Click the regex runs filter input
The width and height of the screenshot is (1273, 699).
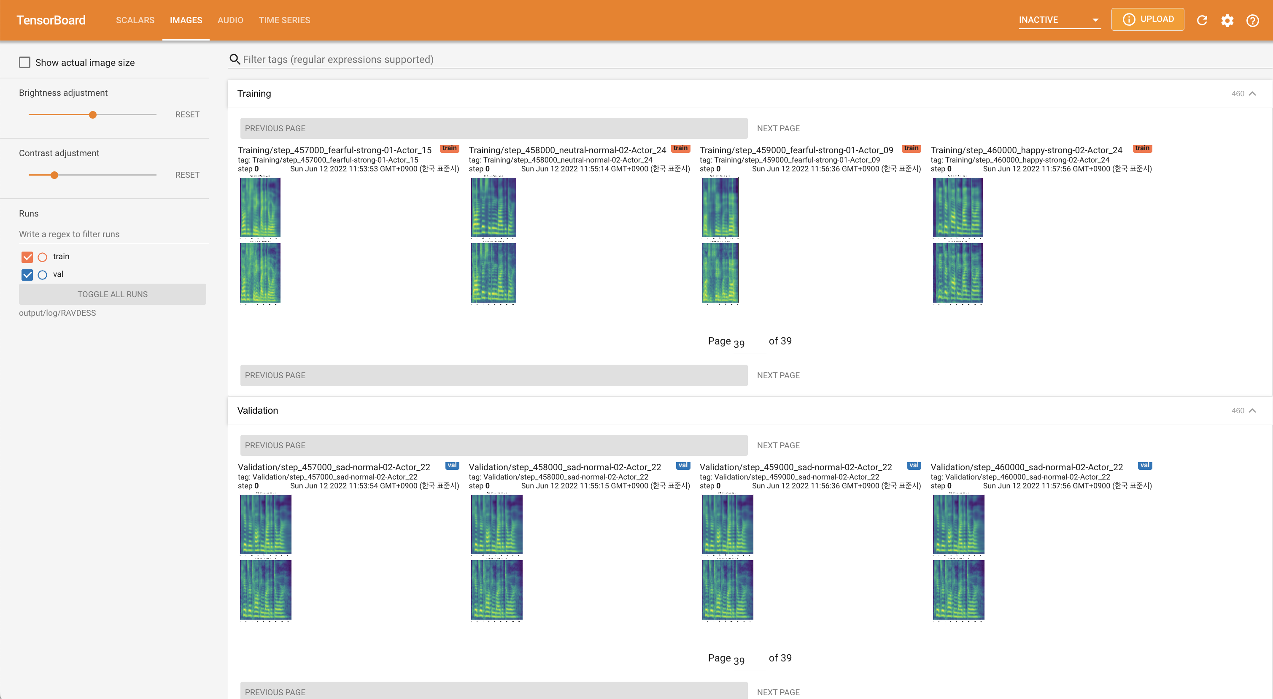[x=113, y=234]
